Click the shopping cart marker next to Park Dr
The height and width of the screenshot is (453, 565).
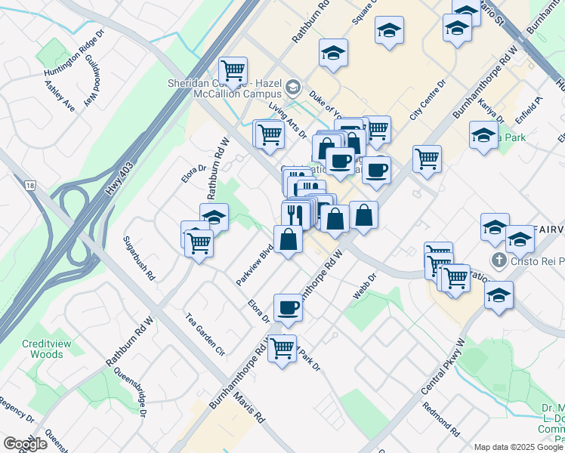click(x=282, y=351)
